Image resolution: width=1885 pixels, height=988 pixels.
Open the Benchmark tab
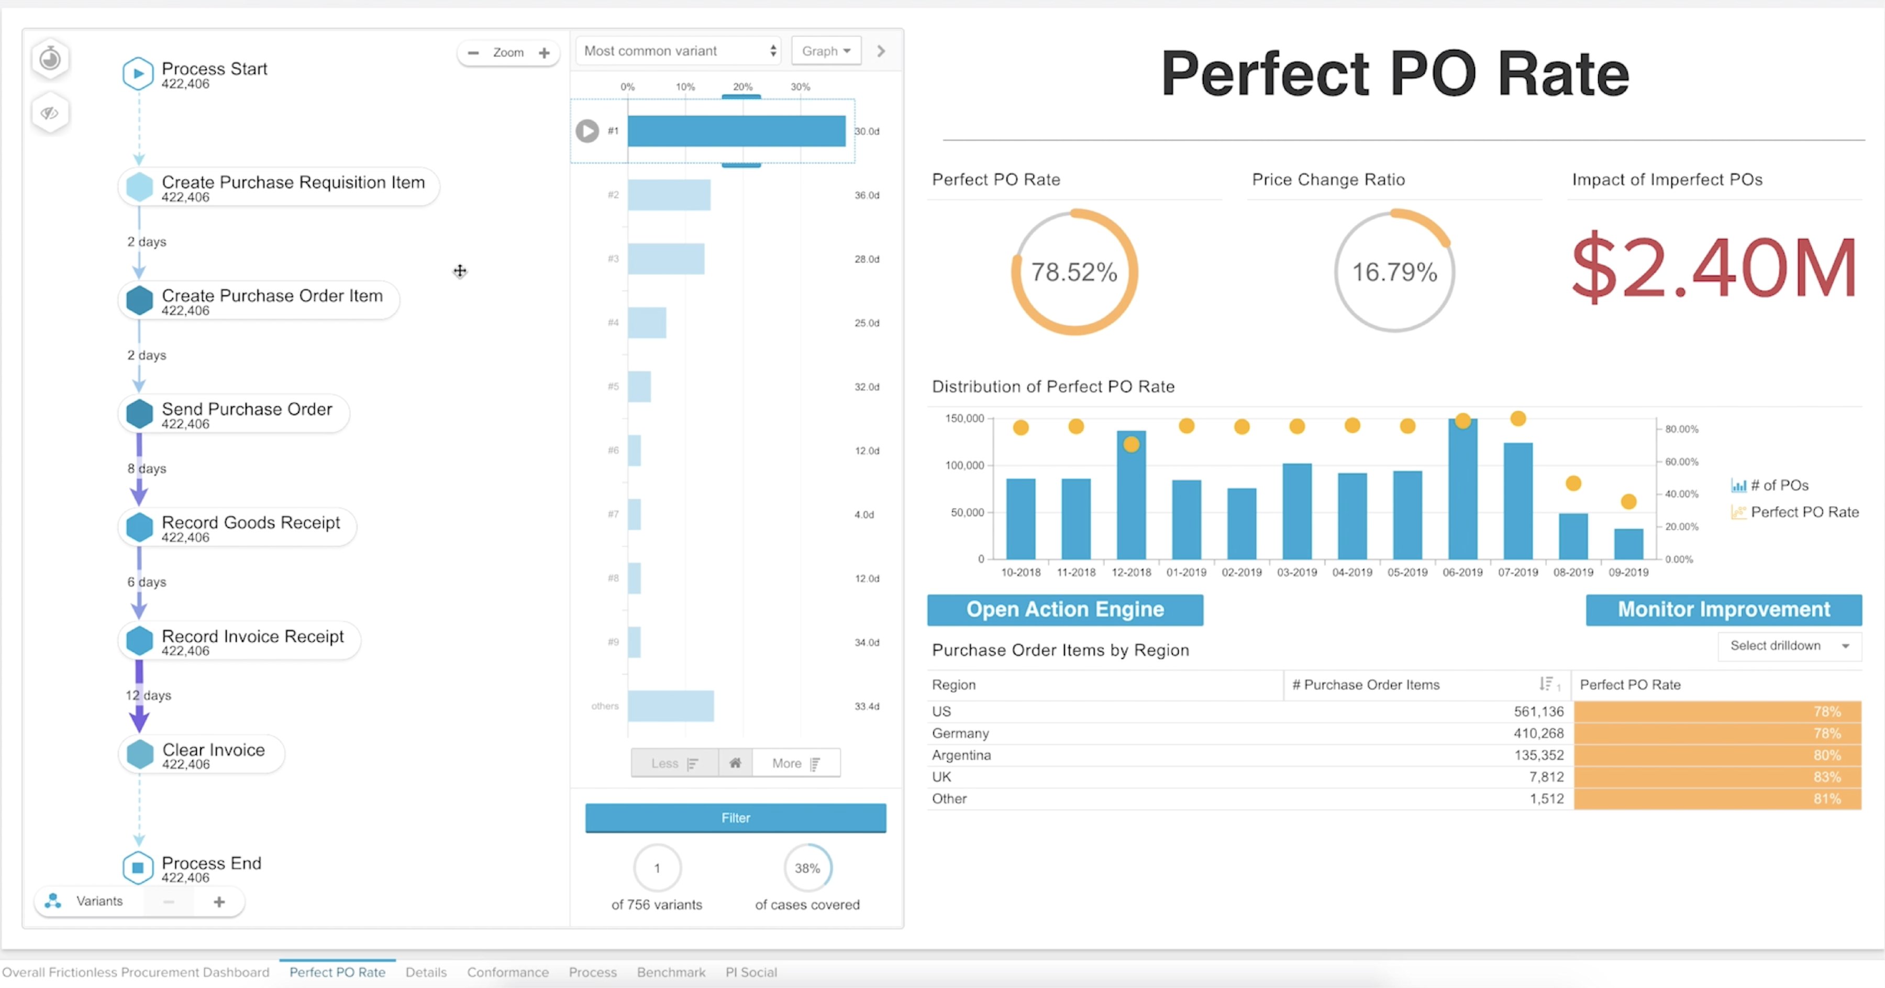670,972
